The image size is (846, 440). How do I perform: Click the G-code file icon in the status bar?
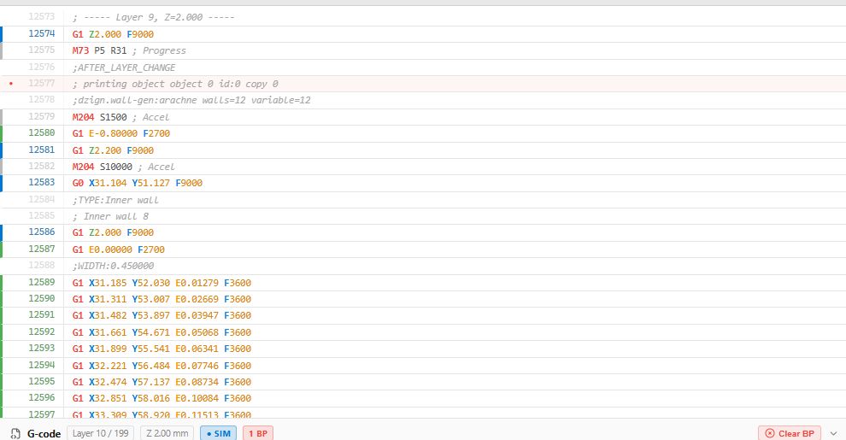15,433
